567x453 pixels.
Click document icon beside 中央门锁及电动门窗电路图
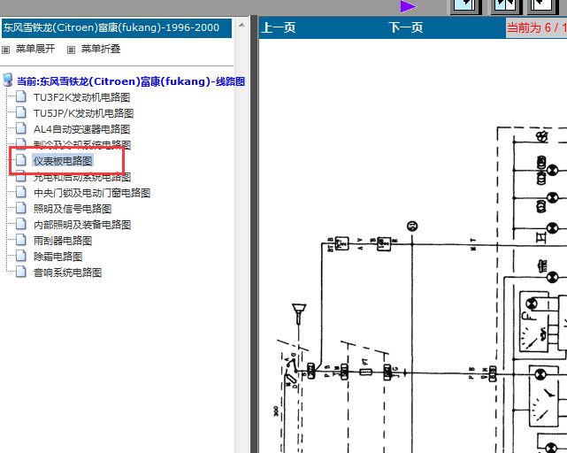[x=21, y=192]
